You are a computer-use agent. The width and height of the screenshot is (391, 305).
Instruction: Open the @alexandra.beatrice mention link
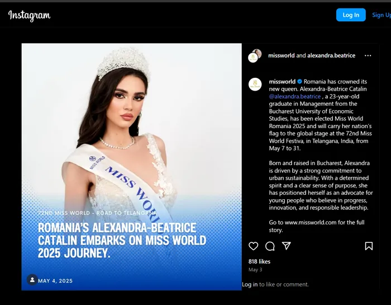pyautogui.click(x=295, y=96)
